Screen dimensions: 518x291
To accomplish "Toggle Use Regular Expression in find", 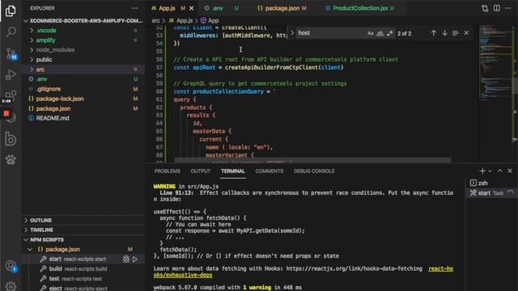I will (x=390, y=33).
